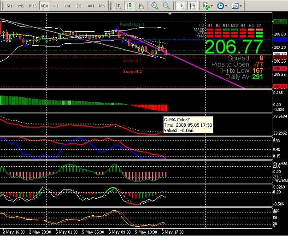This screenshot has width=288, height=236.
Task: Switch to the D1 daily timeframe
Action: (x=79, y=6)
